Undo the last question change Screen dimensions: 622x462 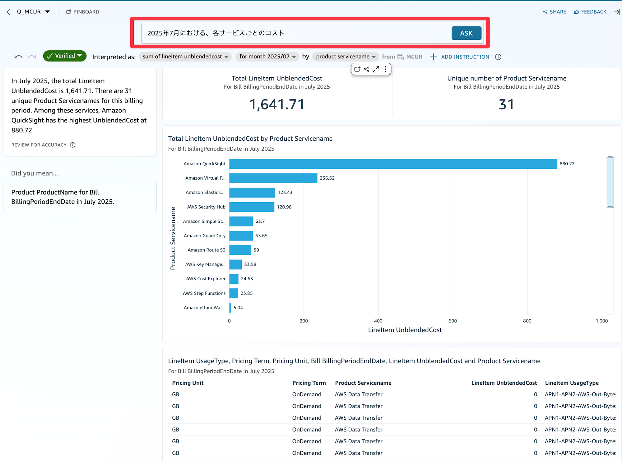click(18, 57)
